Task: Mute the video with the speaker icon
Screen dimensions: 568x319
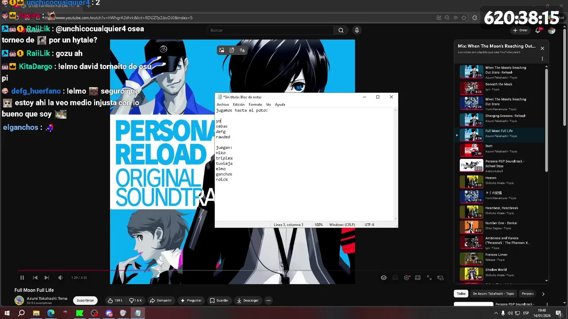Action: (60, 278)
